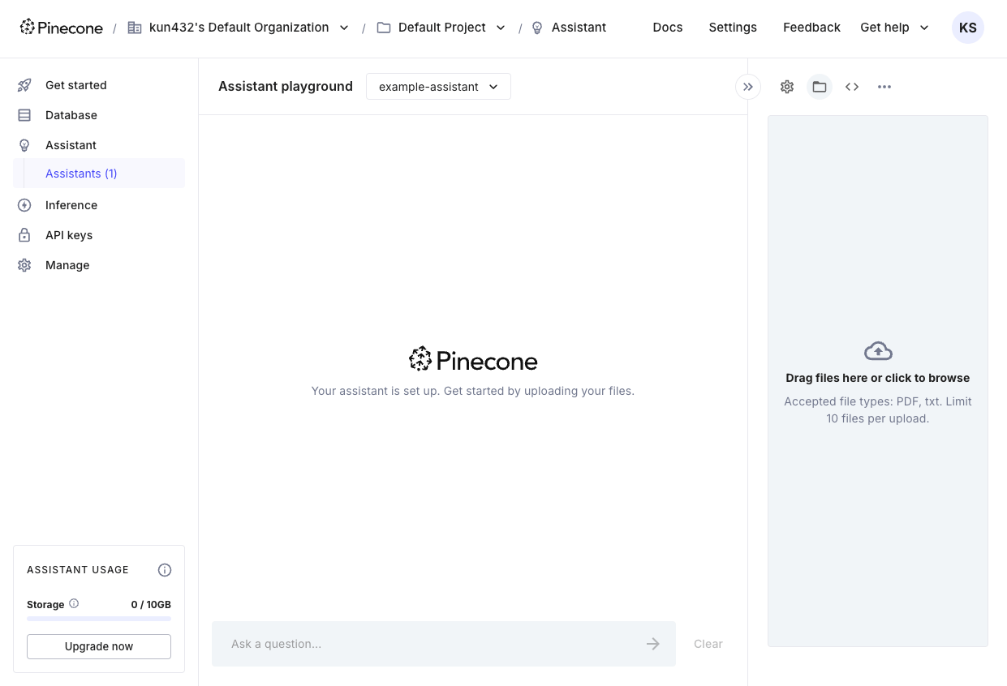This screenshot has width=1007, height=686.
Task: Open the example-assistant selector dropdown
Action: point(438,87)
